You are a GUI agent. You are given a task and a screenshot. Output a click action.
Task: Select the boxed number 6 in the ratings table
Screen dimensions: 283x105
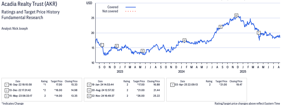(89, 96)
